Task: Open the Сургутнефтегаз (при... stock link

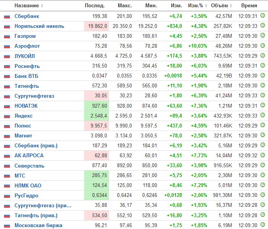Action: (x=43, y=205)
